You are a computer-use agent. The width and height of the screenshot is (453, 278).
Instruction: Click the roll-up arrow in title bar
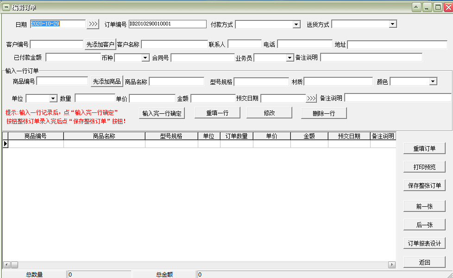416,7
